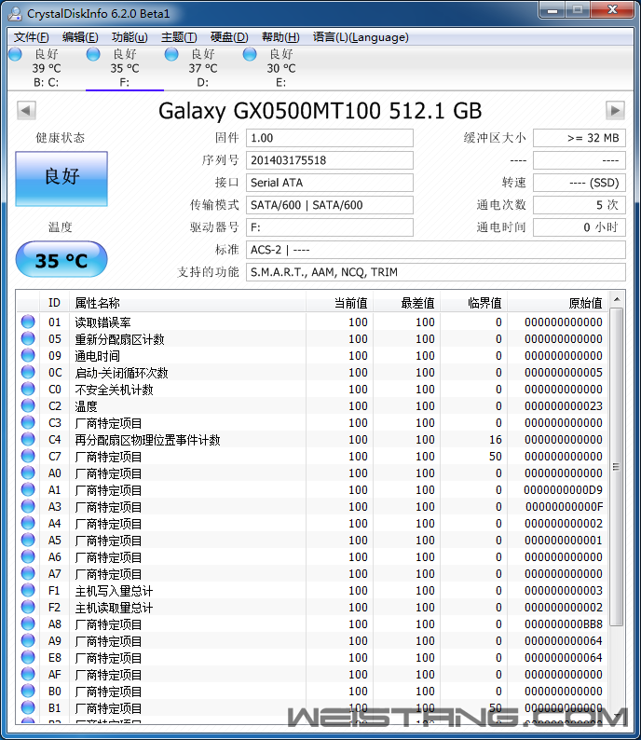
Task: Click the serial number field 201403175518
Action: (x=329, y=160)
